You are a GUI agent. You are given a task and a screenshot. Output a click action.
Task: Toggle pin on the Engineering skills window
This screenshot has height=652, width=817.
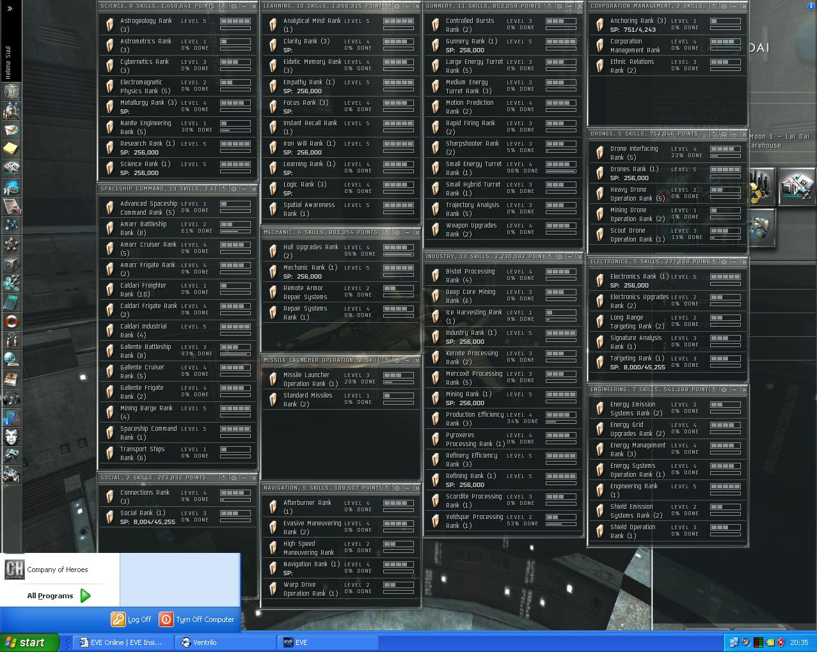(x=714, y=389)
